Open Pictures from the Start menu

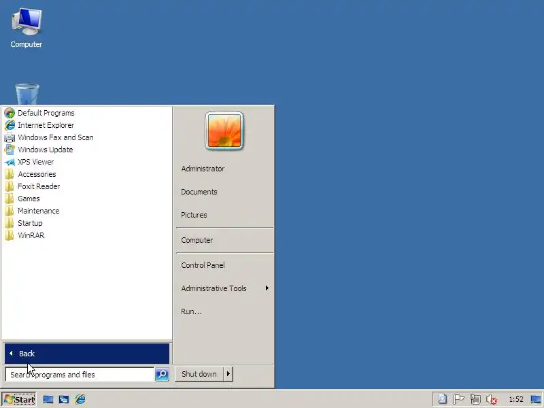click(194, 215)
